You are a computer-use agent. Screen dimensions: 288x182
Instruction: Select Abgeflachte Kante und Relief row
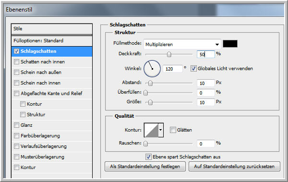(52, 93)
